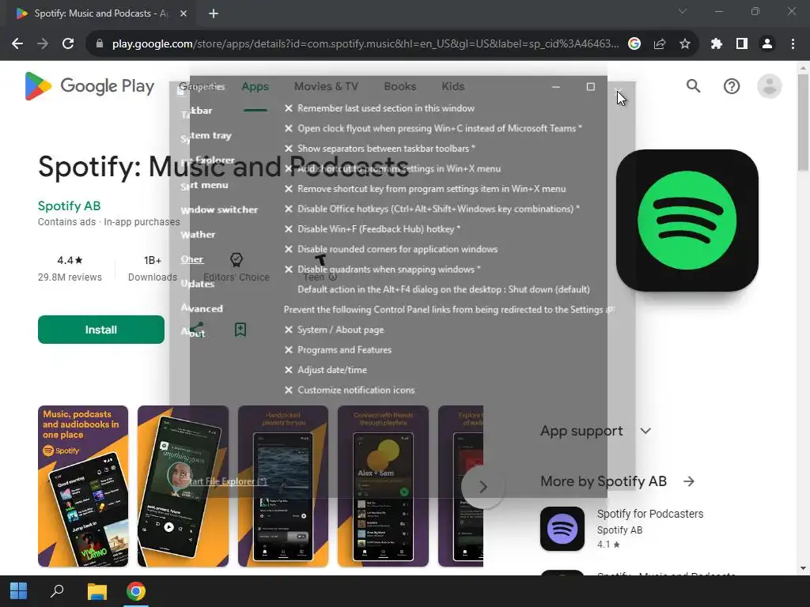
Task: Open the Spotify for Podcasters app icon
Action: 562,529
